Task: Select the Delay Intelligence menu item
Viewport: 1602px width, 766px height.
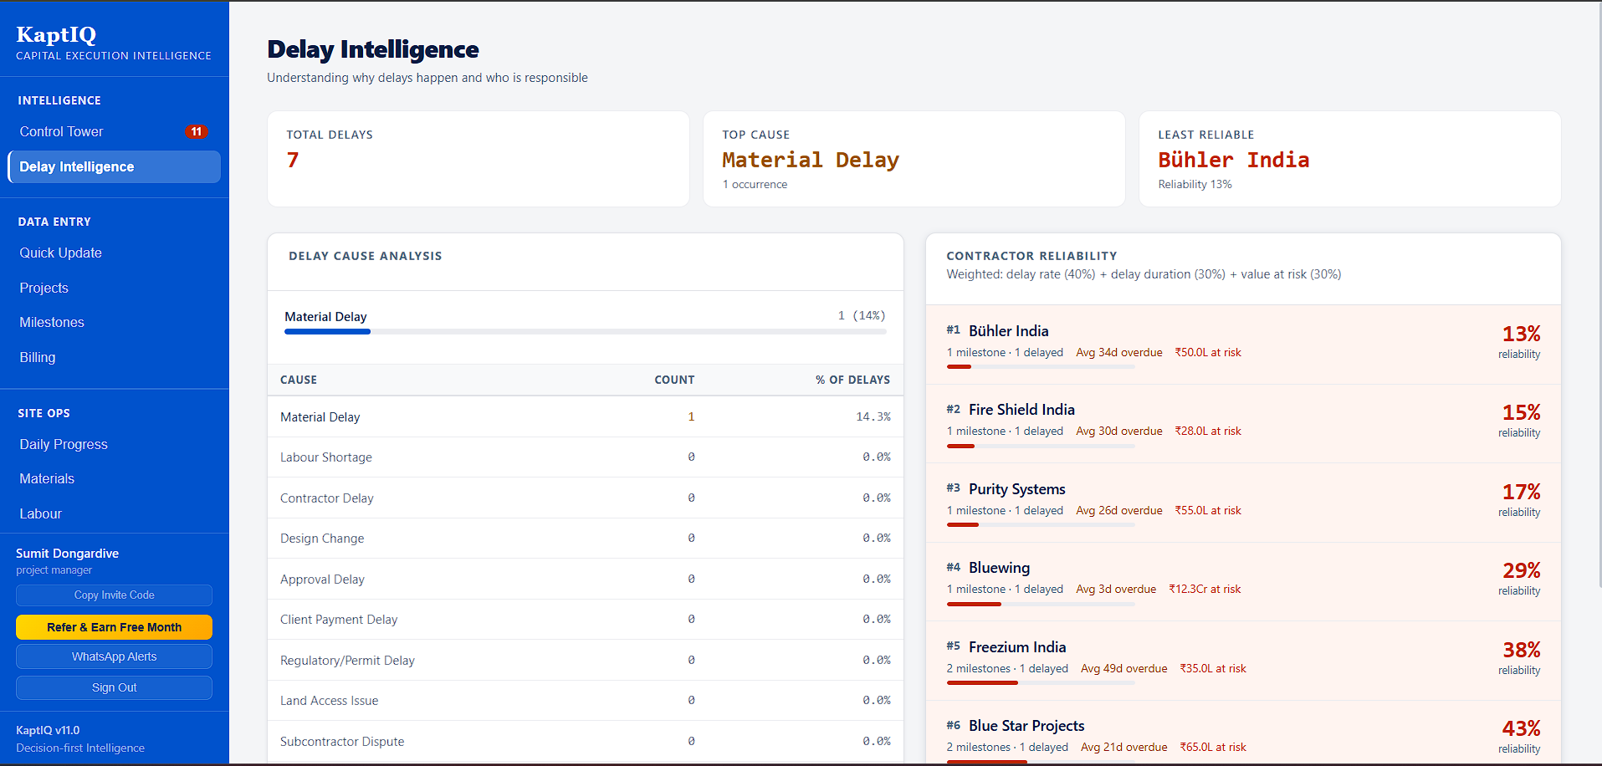Action: 114,167
